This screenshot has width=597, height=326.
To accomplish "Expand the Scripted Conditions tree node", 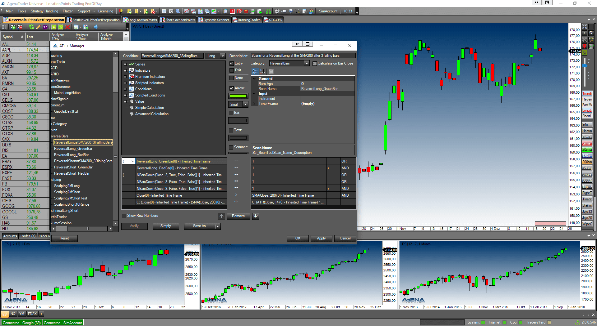I will [125, 95].
